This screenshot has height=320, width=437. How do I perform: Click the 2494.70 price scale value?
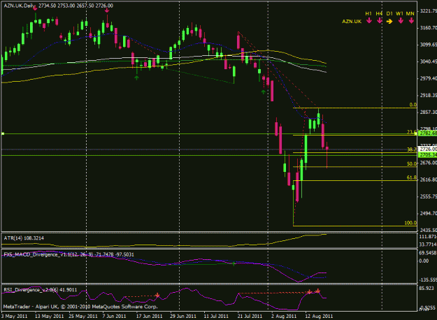pos(429,213)
